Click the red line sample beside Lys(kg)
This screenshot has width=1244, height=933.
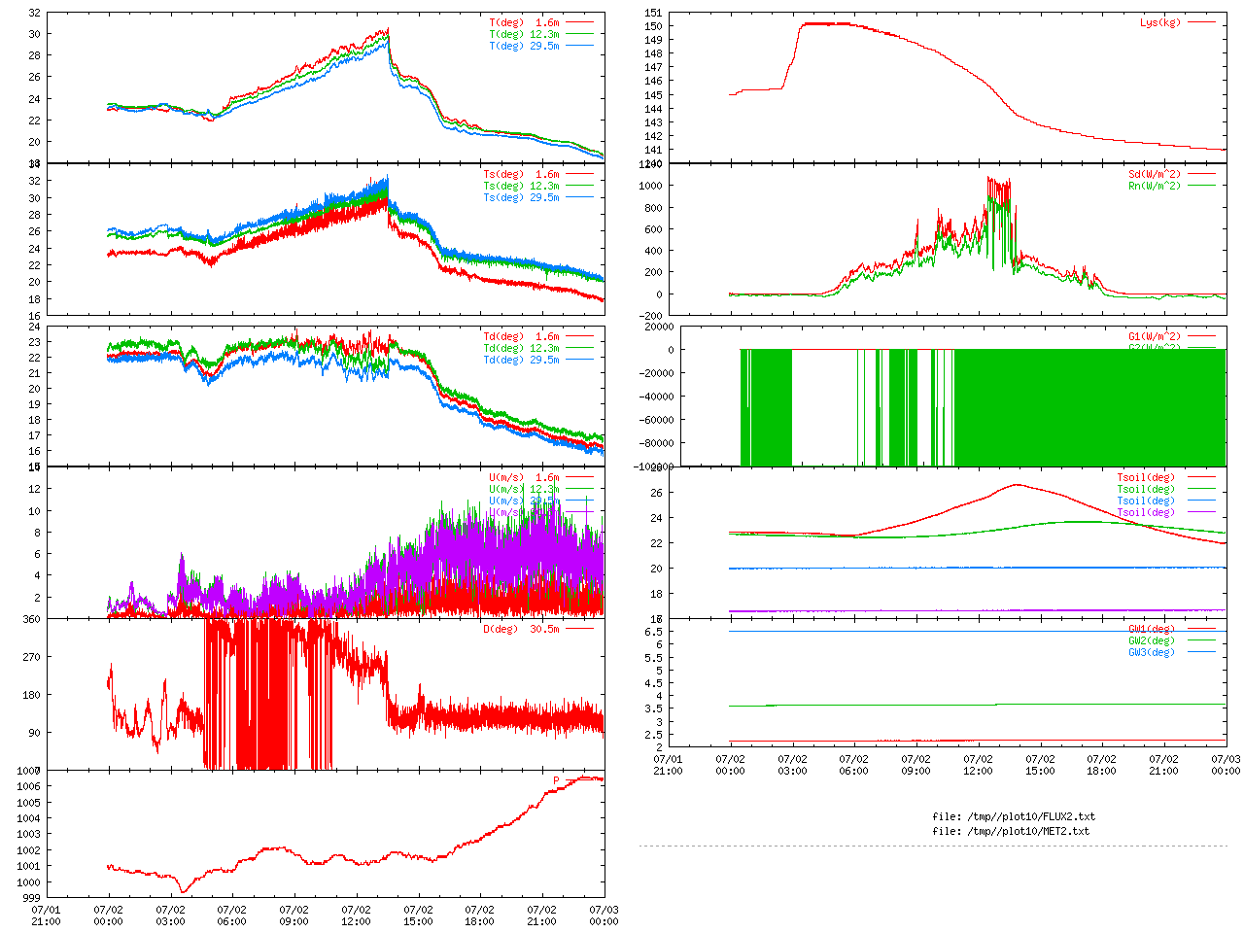click(1201, 22)
